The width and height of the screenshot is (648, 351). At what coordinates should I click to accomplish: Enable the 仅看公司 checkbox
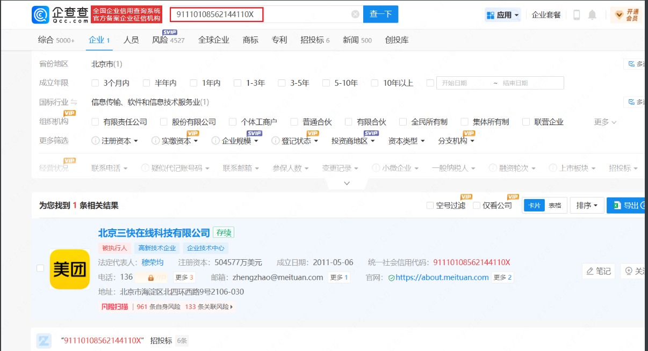click(477, 206)
